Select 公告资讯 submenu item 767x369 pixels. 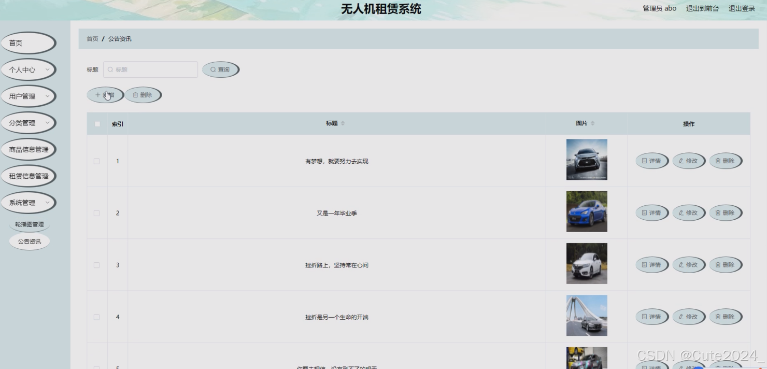tap(30, 241)
